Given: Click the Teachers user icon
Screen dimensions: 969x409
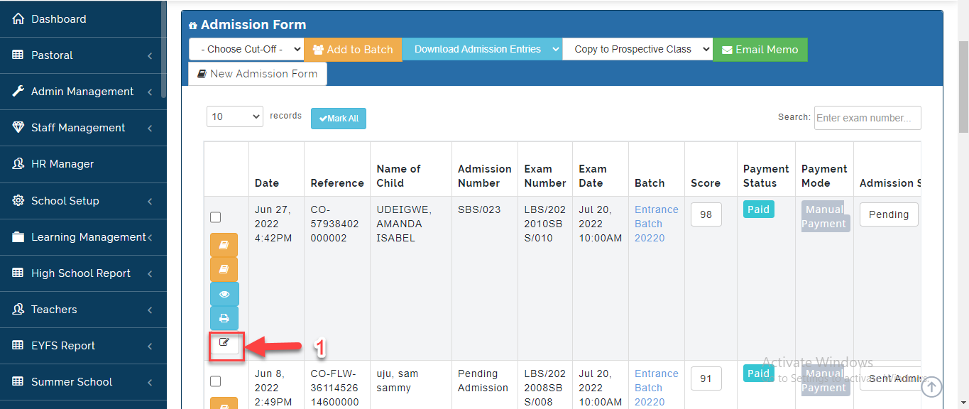Looking at the screenshot, I should point(18,310).
